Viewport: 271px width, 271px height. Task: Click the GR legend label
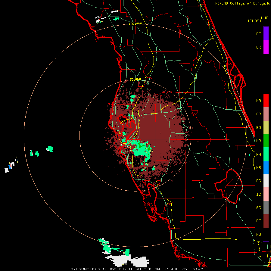(x=258, y=114)
